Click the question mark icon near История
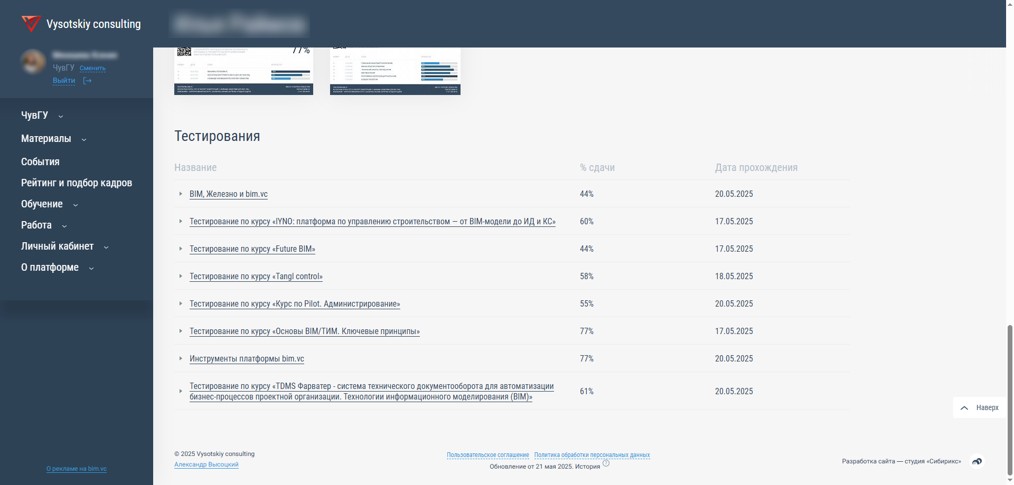Image resolution: width=1014 pixels, height=485 pixels. click(606, 463)
